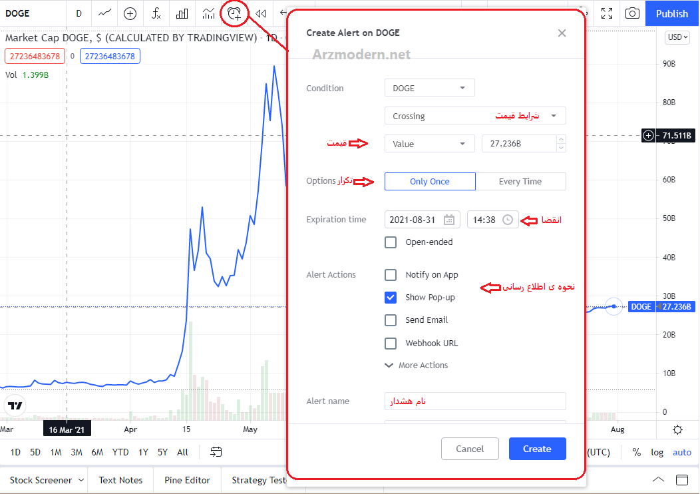This screenshot has width=700, height=494.
Task: Open the expiration time clock icon
Action: click(x=508, y=220)
